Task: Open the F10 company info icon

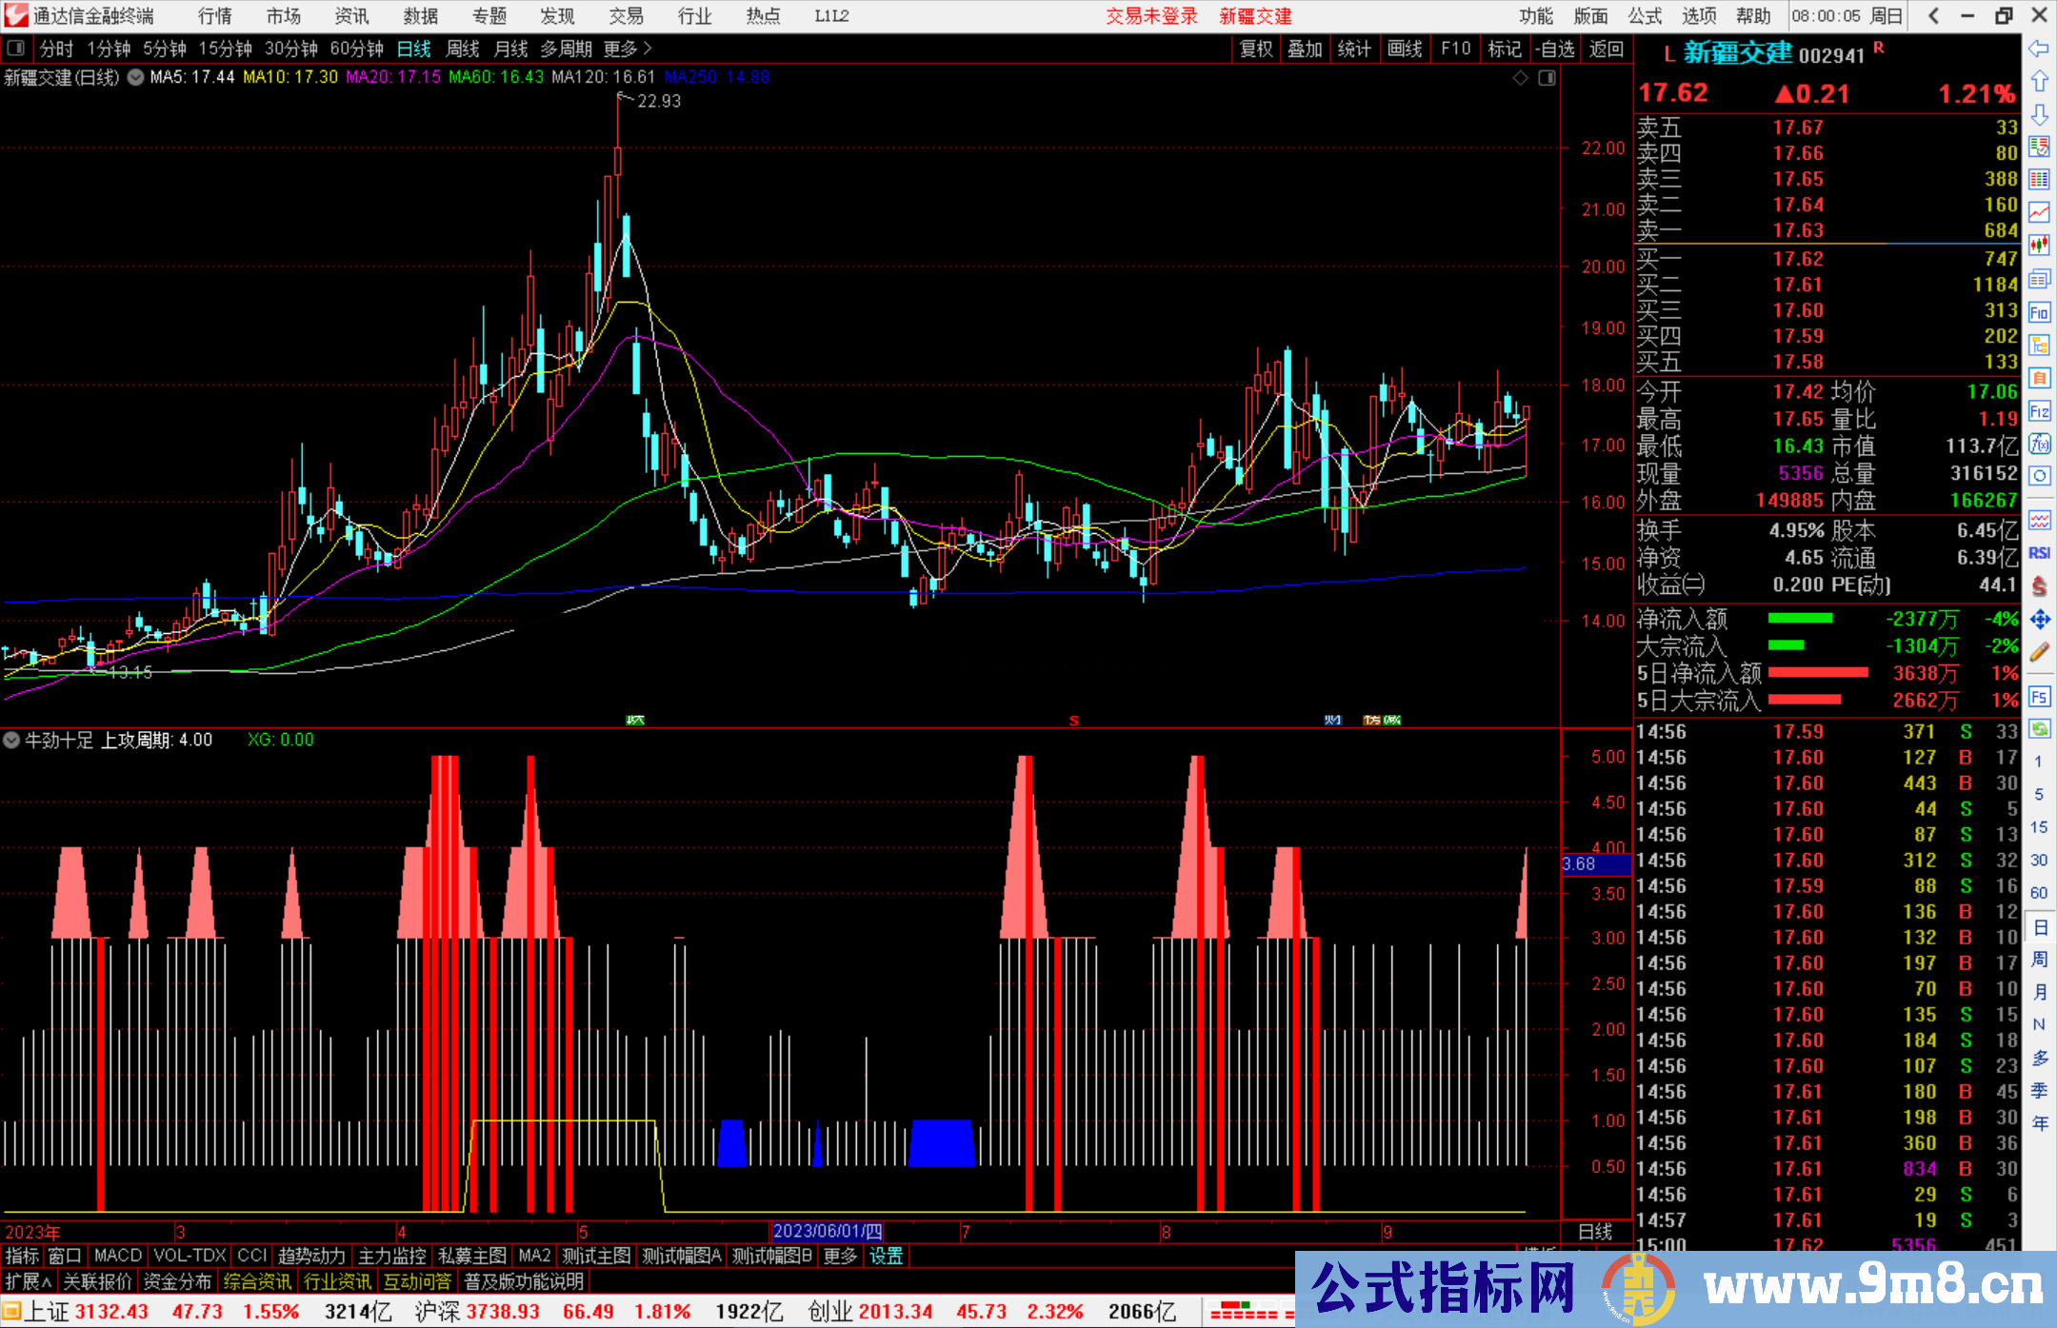Action: (2039, 312)
